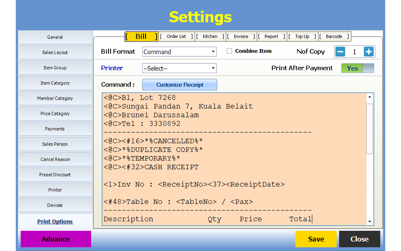Decrease Nof Copy with minus button
The height and width of the screenshot is (251, 401).
pyautogui.click(x=340, y=52)
